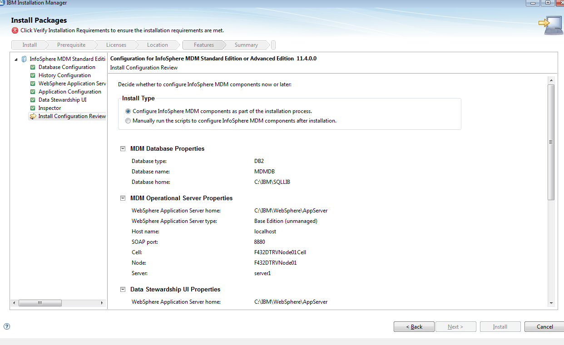This screenshot has height=345, width=564.
Task: Open Database Configuration in the tree
Action: (67, 67)
